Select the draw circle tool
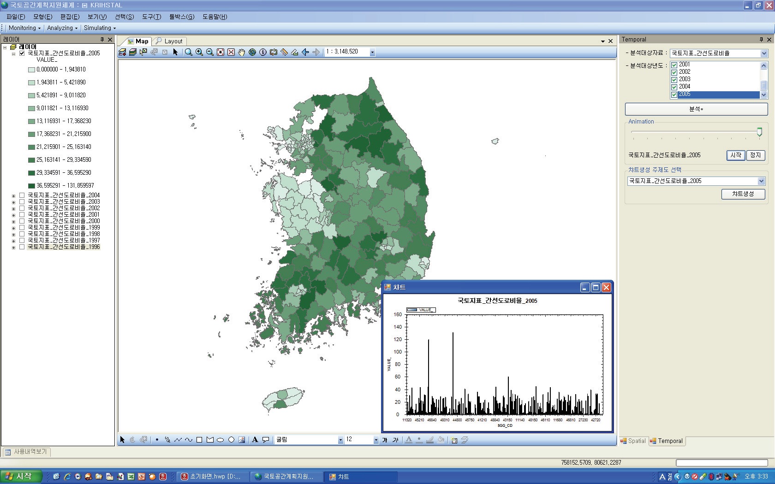775x484 pixels. (231, 440)
